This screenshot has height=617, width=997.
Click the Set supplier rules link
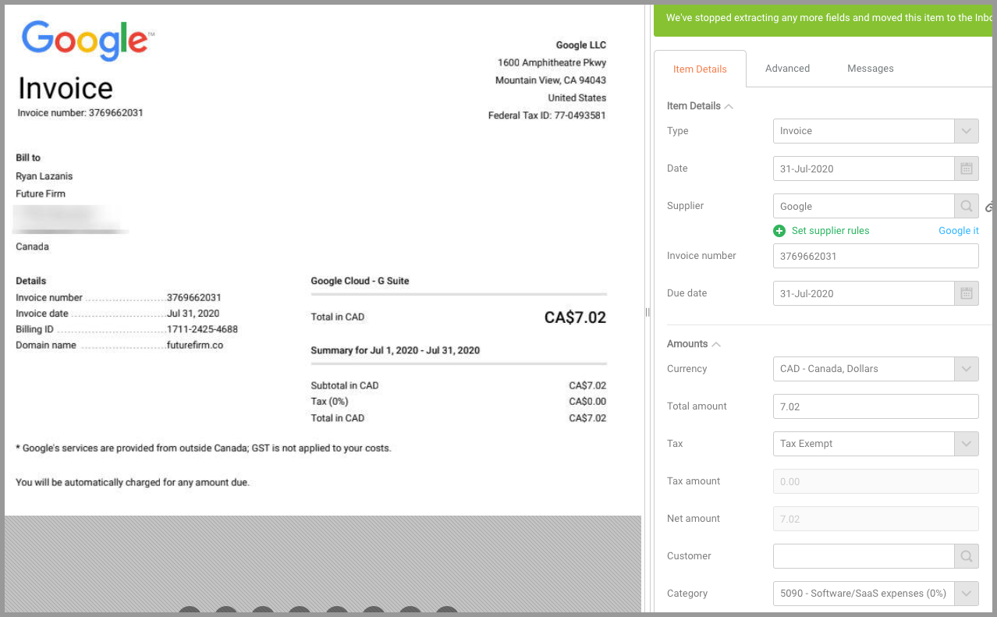pyautogui.click(x=830, y=231)
